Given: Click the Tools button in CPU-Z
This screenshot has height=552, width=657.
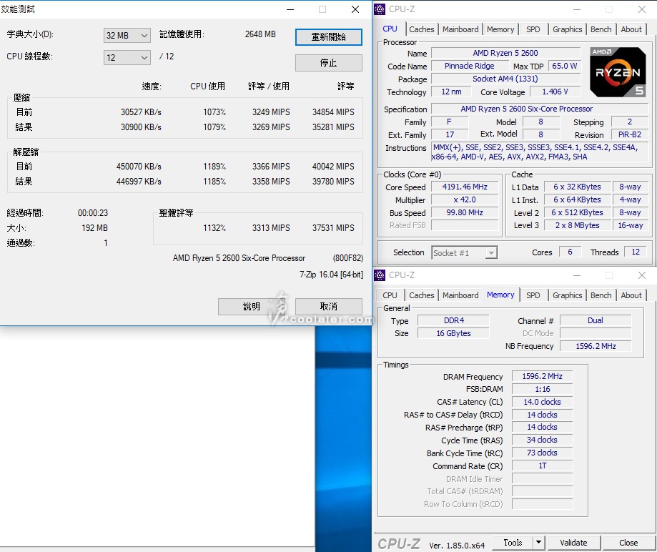Looking at the screenshot, I should coord(513,543).
